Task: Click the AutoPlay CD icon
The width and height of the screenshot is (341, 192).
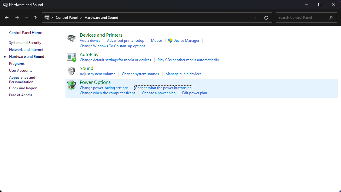Action: click(71, 57)
